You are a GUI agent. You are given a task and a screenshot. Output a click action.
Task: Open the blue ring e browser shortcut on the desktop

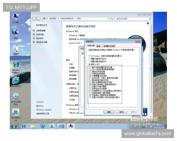[16, 96]
